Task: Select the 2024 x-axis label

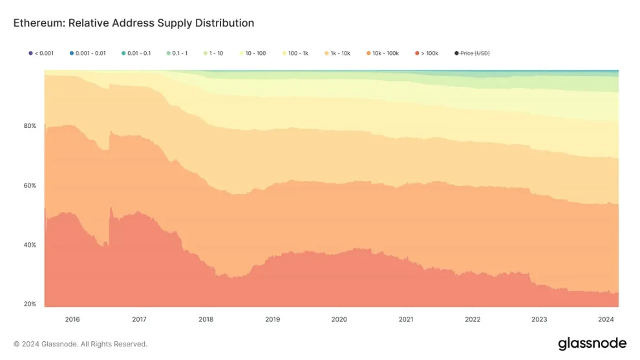Action: coord(606,319)
